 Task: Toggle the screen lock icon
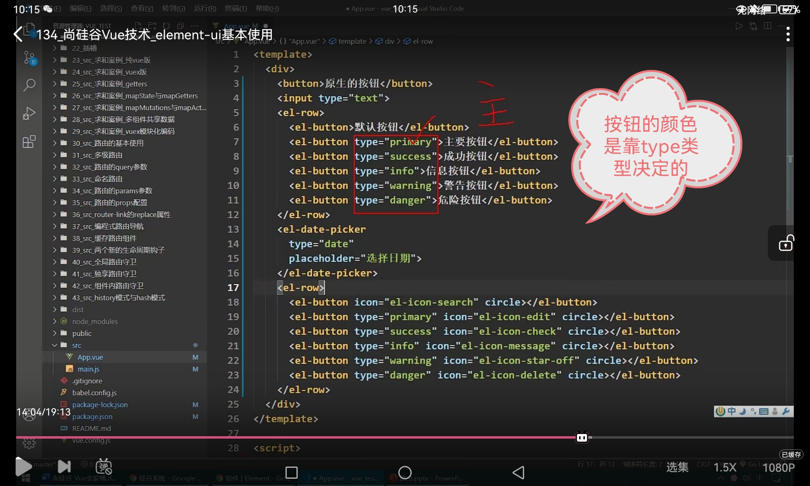(x=786, y=243)
